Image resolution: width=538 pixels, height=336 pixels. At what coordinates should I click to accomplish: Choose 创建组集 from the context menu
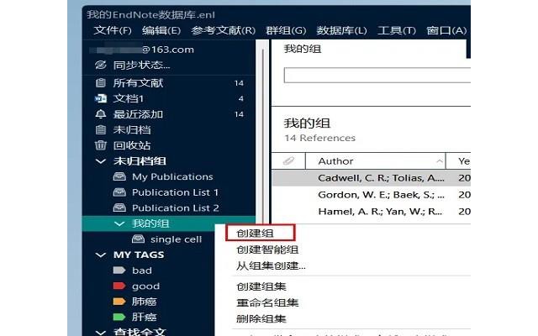coord(261,286)
